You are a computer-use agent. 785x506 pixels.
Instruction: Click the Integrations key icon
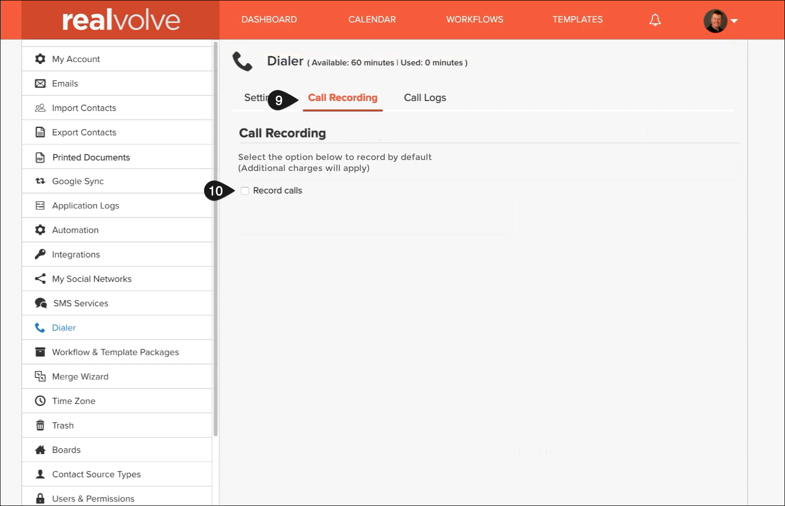(40, 254)
